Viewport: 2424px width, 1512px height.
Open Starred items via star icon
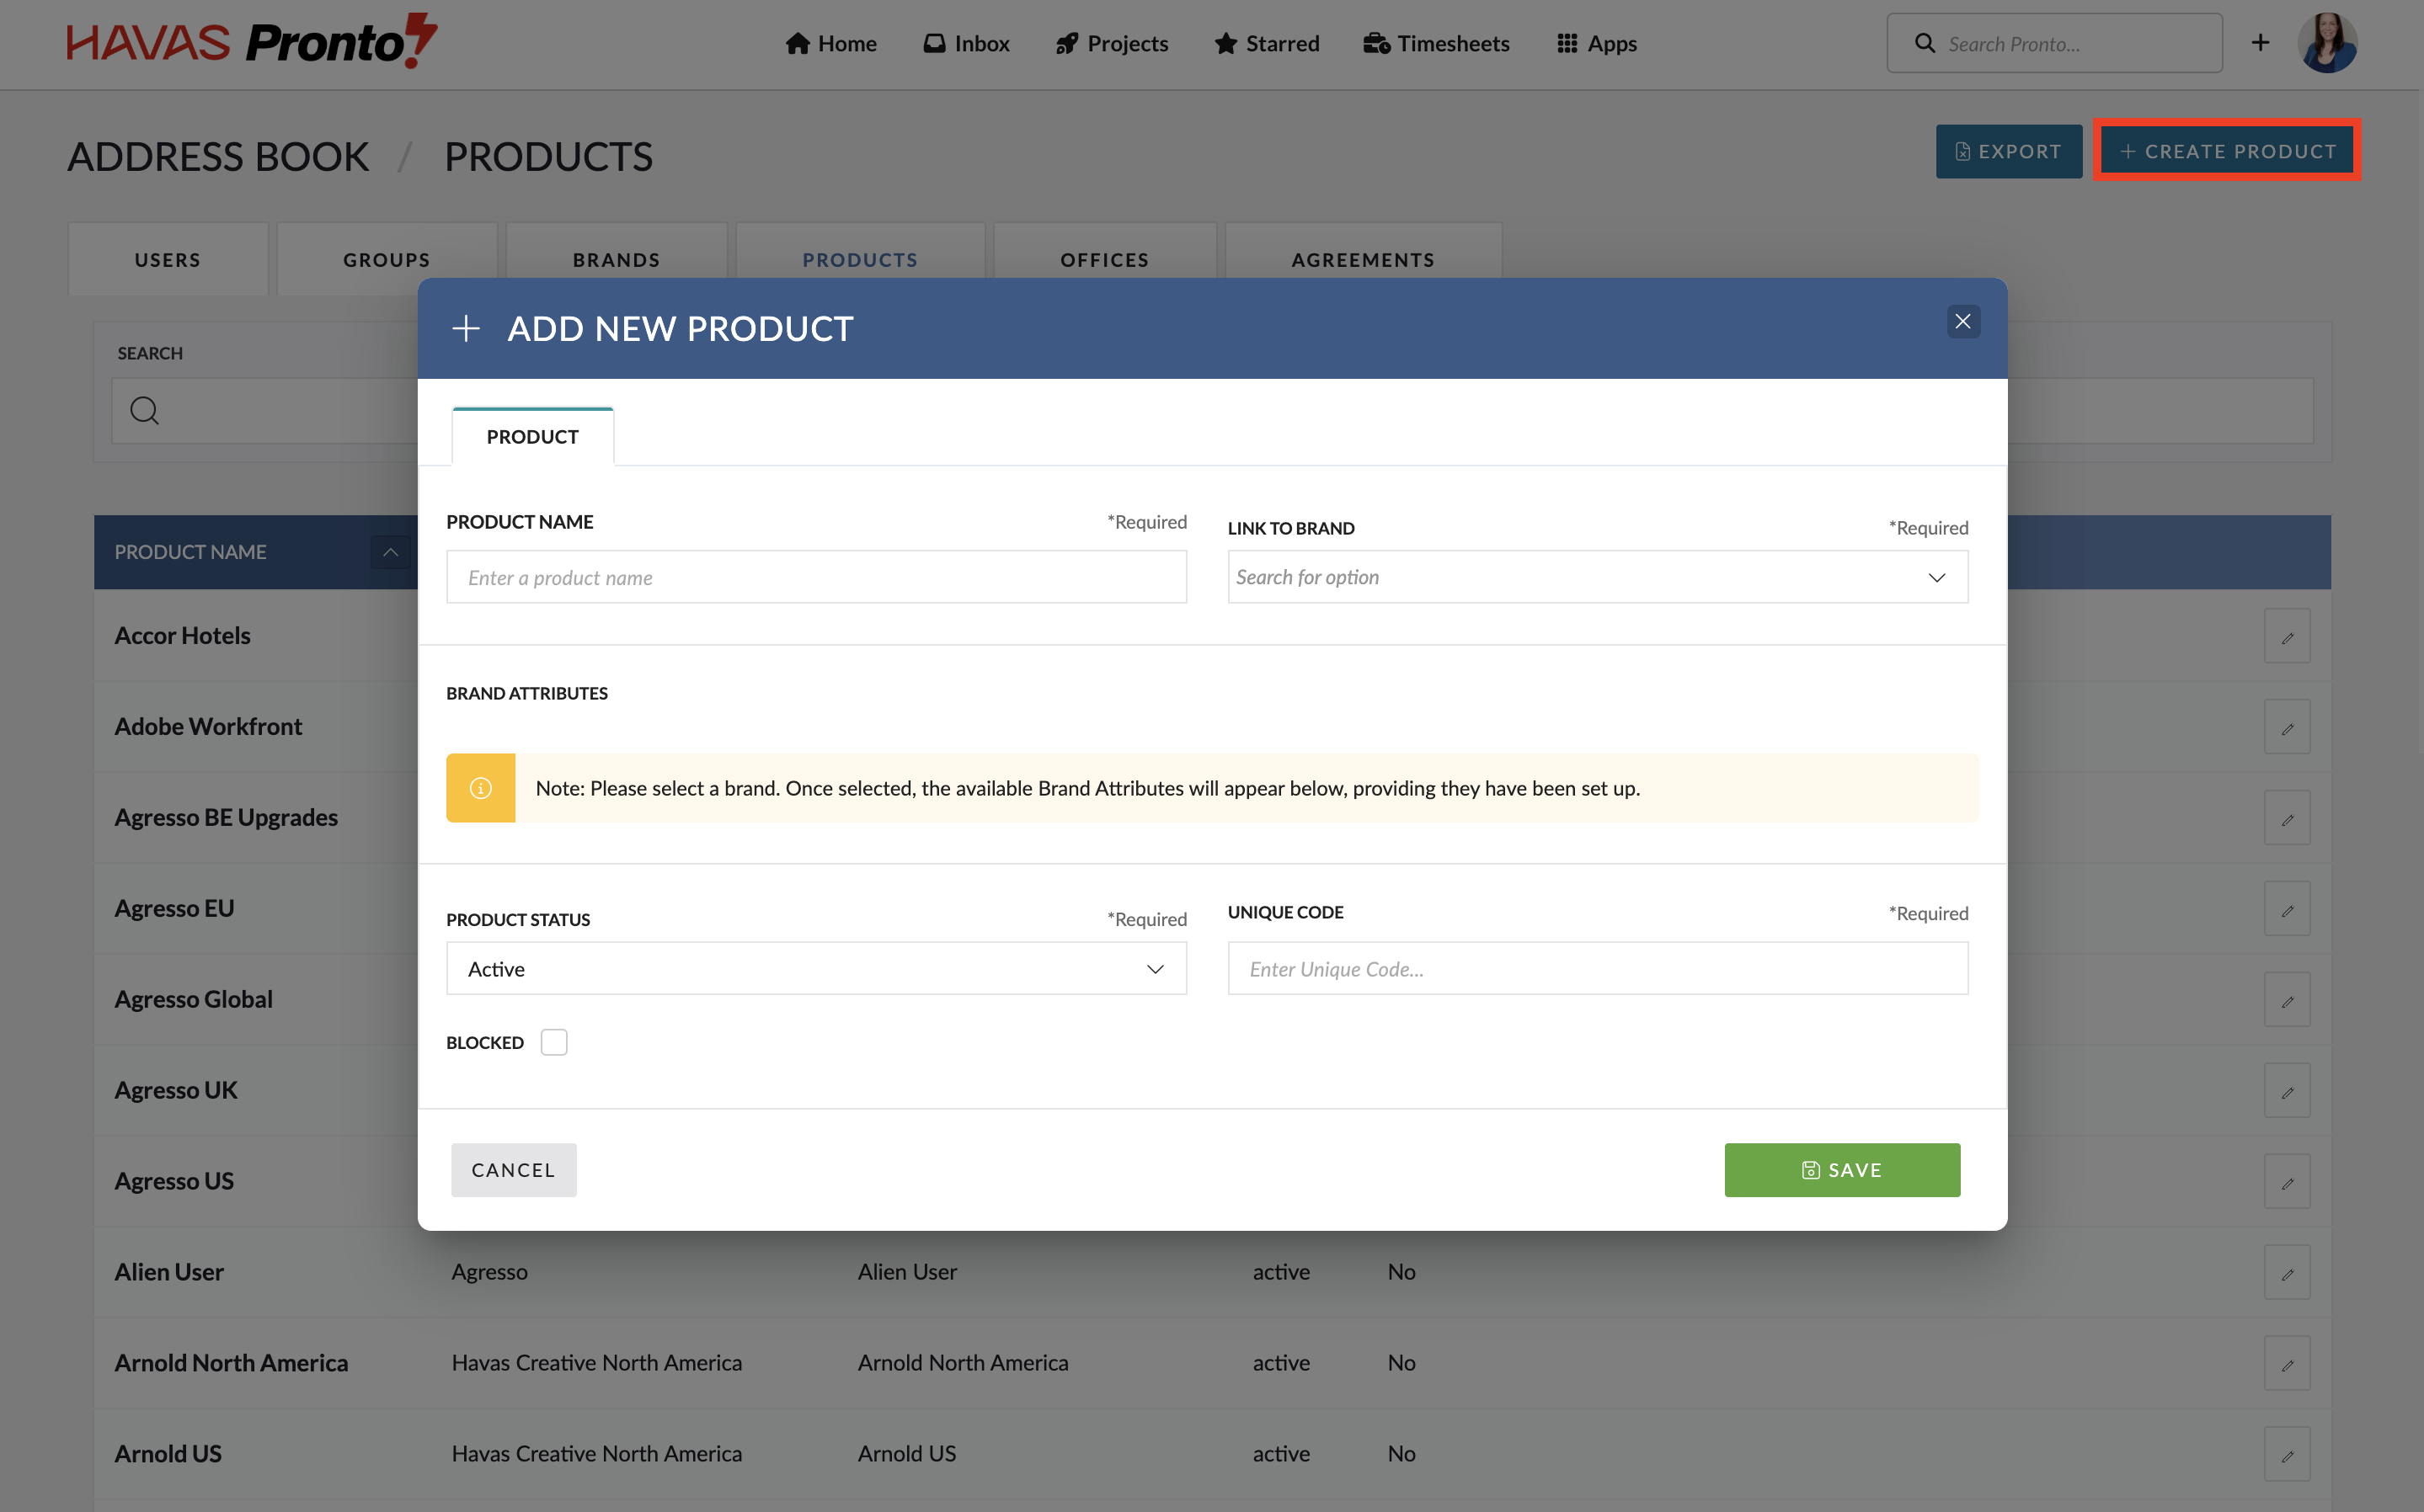click(x=1225, y=43)
